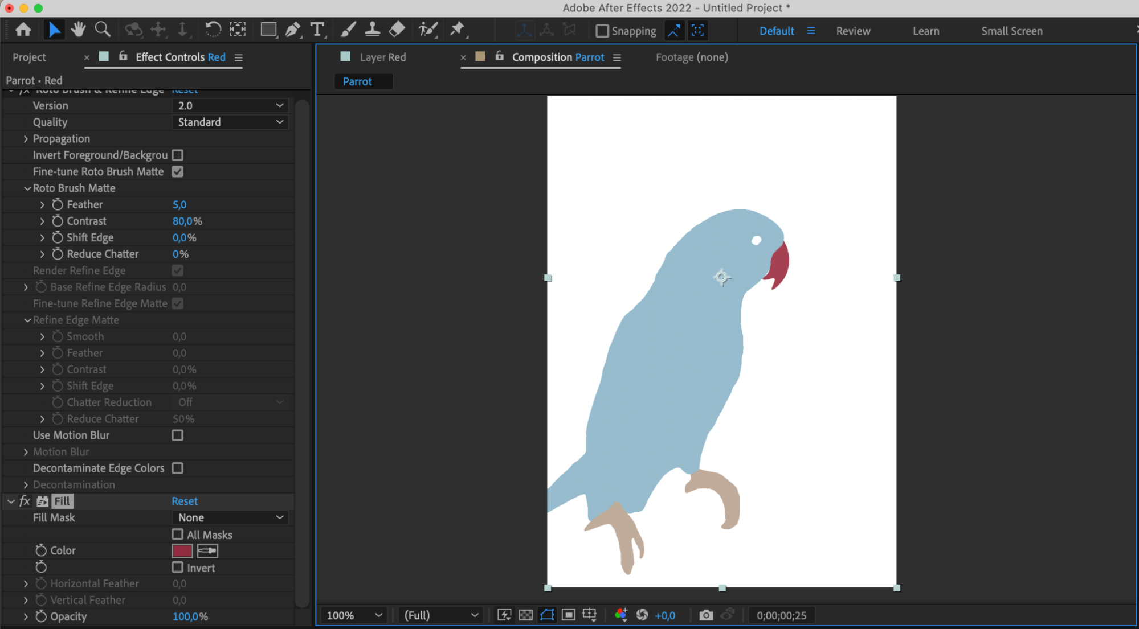Enable Decontaminate Edge Colors checkbox
This screenshot has width=1139, height=629.
[178, 468]
